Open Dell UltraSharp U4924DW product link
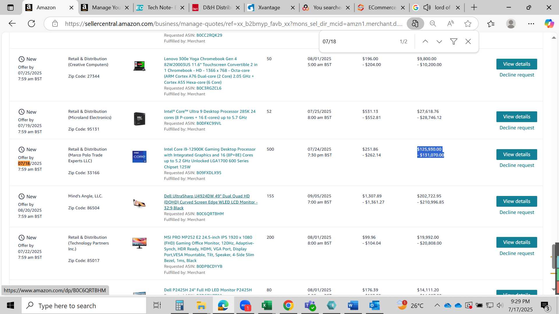Screen dimensions: 559x314 point(210,202)
